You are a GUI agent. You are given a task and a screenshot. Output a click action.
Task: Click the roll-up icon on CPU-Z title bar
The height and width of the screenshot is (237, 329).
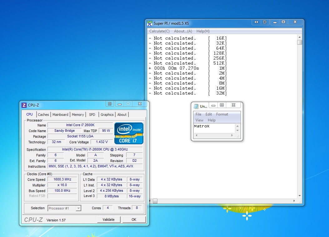pyautogui.click(x=110, y=104)
